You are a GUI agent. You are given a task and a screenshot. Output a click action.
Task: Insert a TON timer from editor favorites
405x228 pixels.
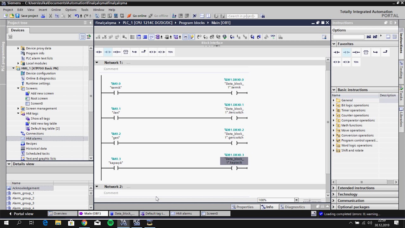pyautogui.click(x=170, y=52)
